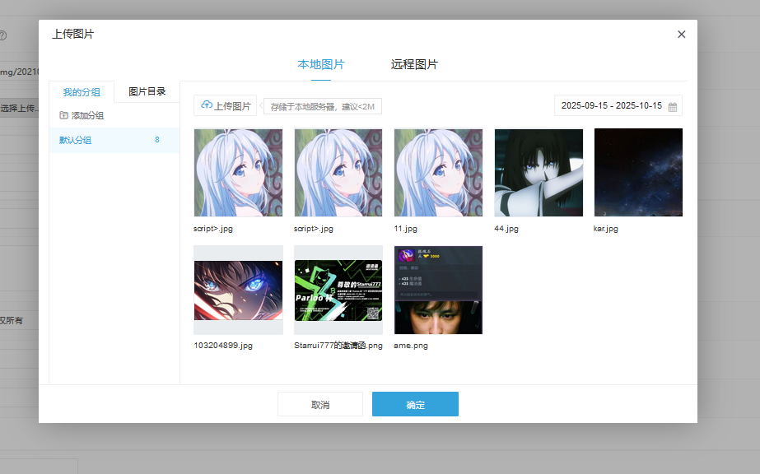Image resolution: width=760 pixels, height=474 pixels.
Task: Open the date range picker field
Action: click(611, 106)
